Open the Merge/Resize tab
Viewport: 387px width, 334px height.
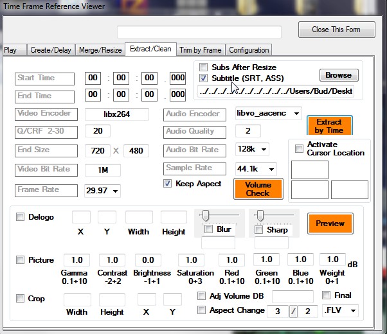pos(100,50)
